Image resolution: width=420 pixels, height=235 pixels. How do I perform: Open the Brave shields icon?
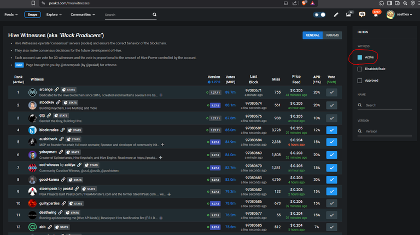pyautogui.click(x=304, y=3)
